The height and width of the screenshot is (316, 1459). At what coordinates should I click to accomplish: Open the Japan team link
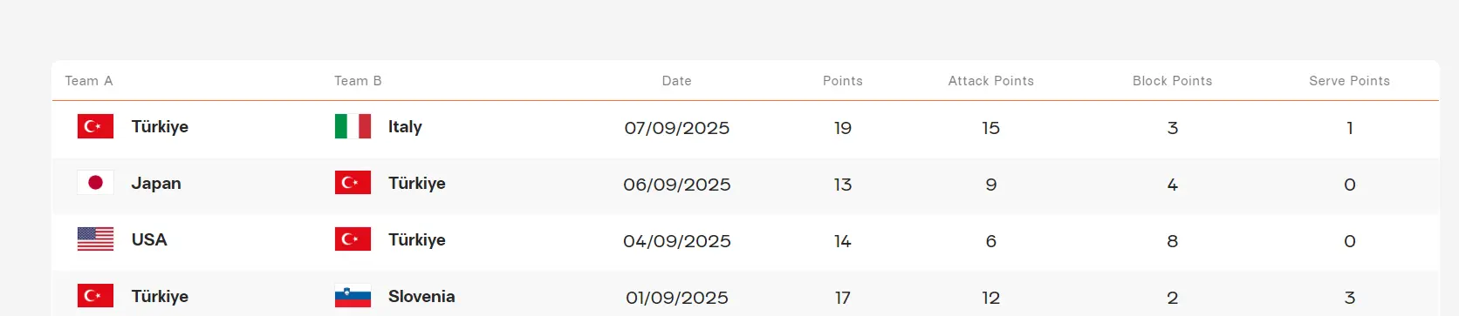(x=156, y=184)
